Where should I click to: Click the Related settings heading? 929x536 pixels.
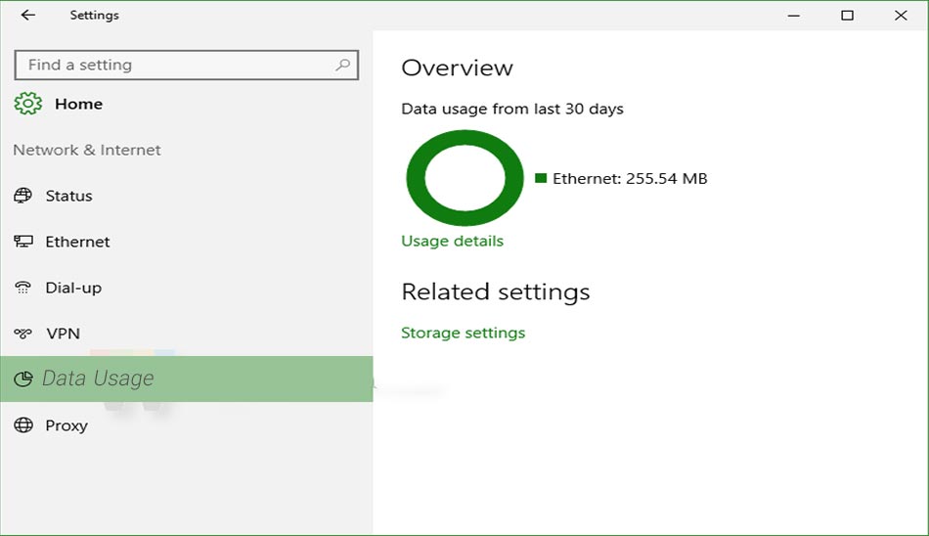[496, 291]
